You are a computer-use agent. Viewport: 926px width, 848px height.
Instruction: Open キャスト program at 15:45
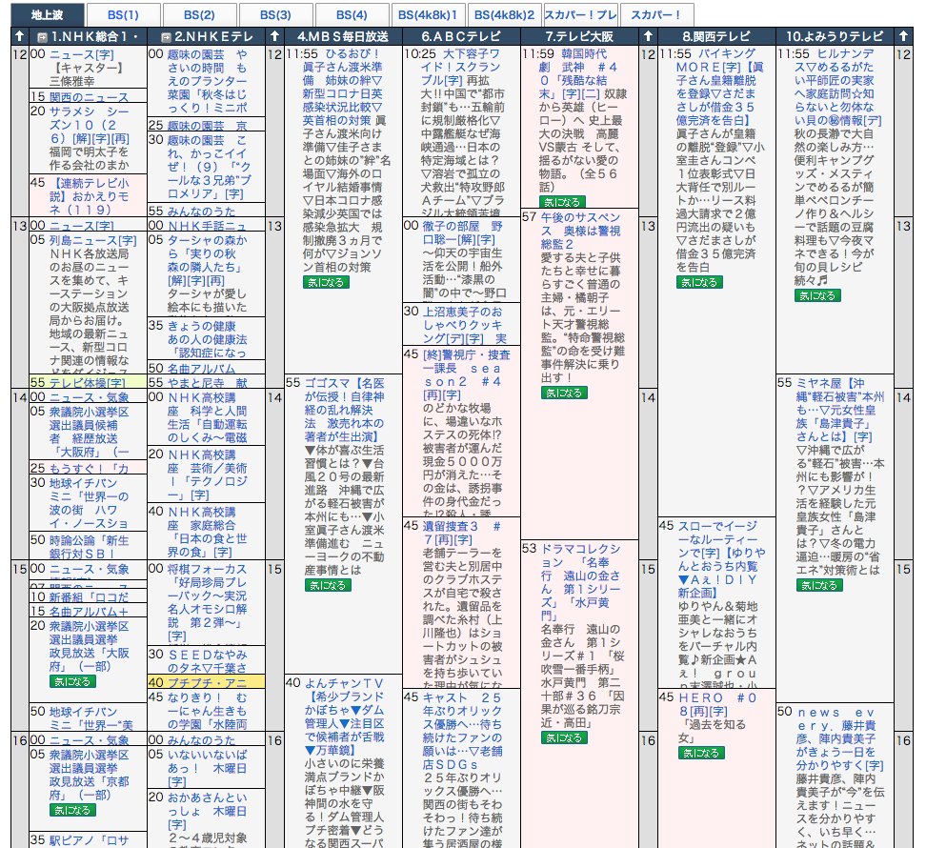(462, 731)
